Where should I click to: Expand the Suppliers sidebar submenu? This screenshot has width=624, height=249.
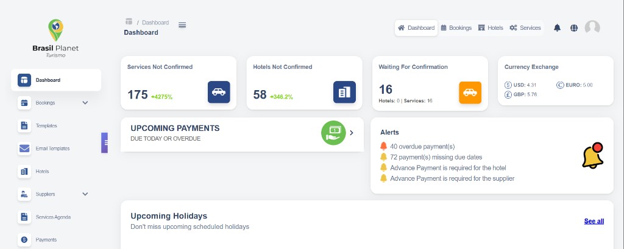pyautogui.click(x=85, y=194)
